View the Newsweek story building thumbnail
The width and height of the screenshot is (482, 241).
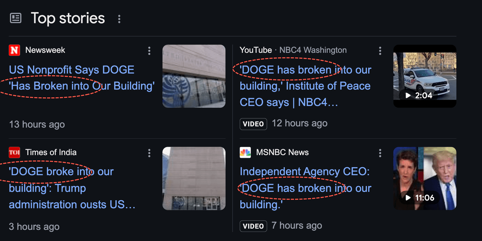pyautogui.click(x=194, y=76)
